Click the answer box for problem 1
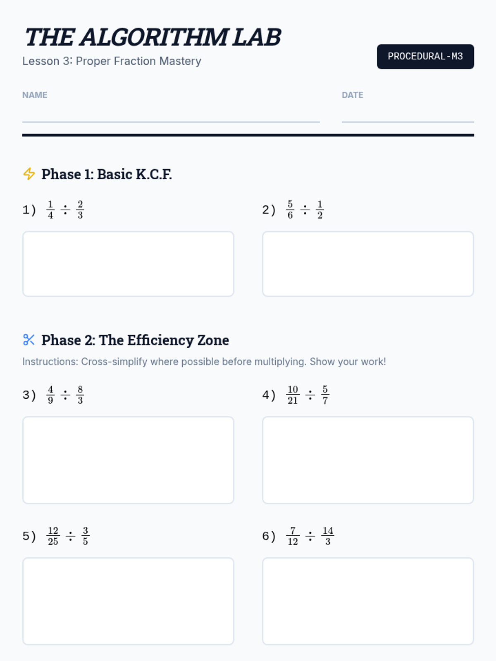496x661 pixels. [x=128, y=264]
